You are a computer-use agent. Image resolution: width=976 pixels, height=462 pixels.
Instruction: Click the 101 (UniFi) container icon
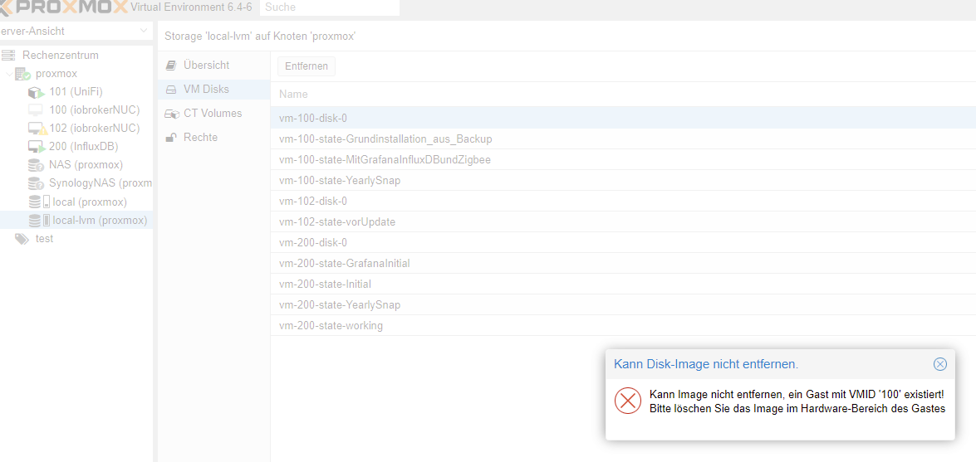[x=37, y=93]
